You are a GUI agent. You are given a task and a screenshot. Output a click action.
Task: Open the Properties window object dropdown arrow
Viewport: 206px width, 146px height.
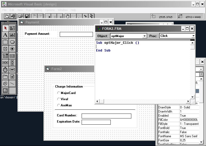pos(201,69)
